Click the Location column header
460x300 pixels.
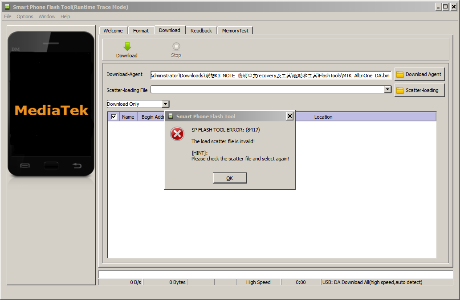point(323,117)
